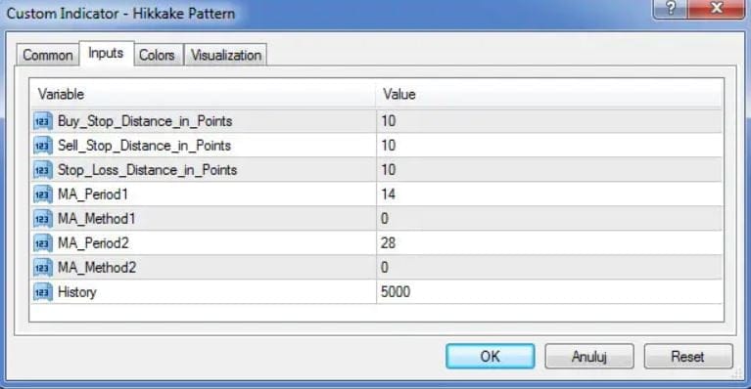Click the icon beside MA_Period1
Screen dimensions: 751x389
coord(43,194)
